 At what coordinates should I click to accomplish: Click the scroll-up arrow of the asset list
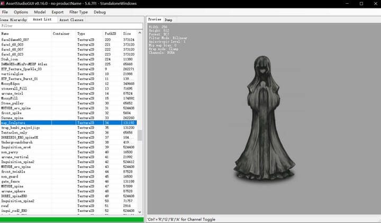[140, 33]
